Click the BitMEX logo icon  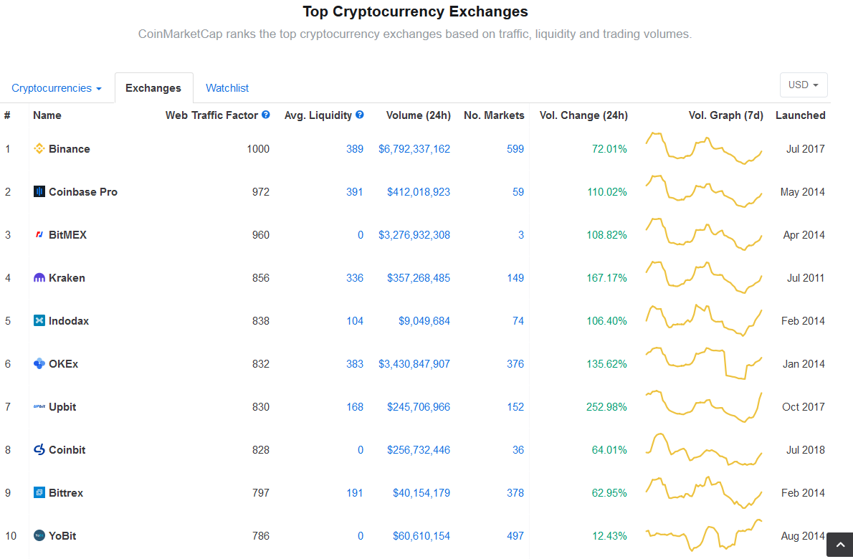click(39, 234)
